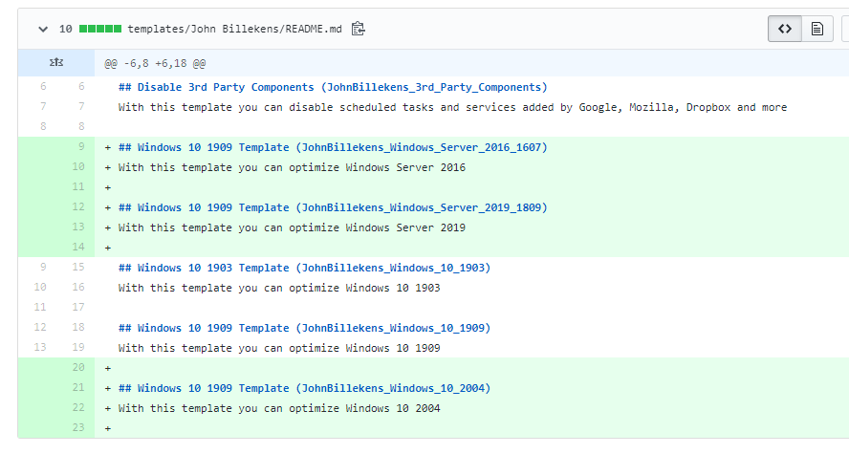Select added line with Windows_Server_2019_1809
The width and height of the screenshot is (849, 454).
(333, 207)
